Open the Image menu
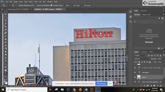 (x=15, y=2)
